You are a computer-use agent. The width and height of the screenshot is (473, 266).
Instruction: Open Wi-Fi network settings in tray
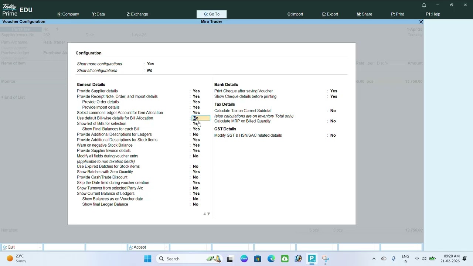coord(417,259)
